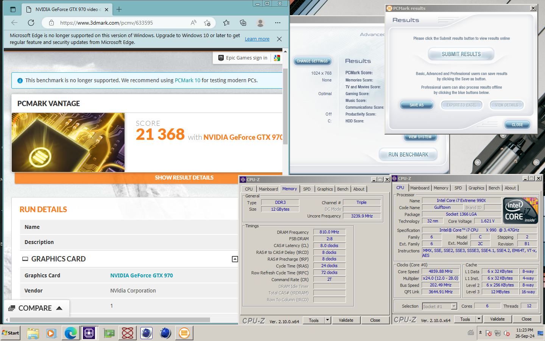Open Memory tab in right CPU-Z window
The height and width of the screenshot is (341, 545).
tap(441, 188)
